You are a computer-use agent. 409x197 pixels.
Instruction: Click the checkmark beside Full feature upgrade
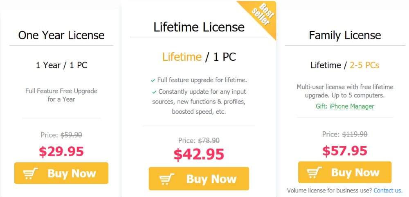pos(153,80)
